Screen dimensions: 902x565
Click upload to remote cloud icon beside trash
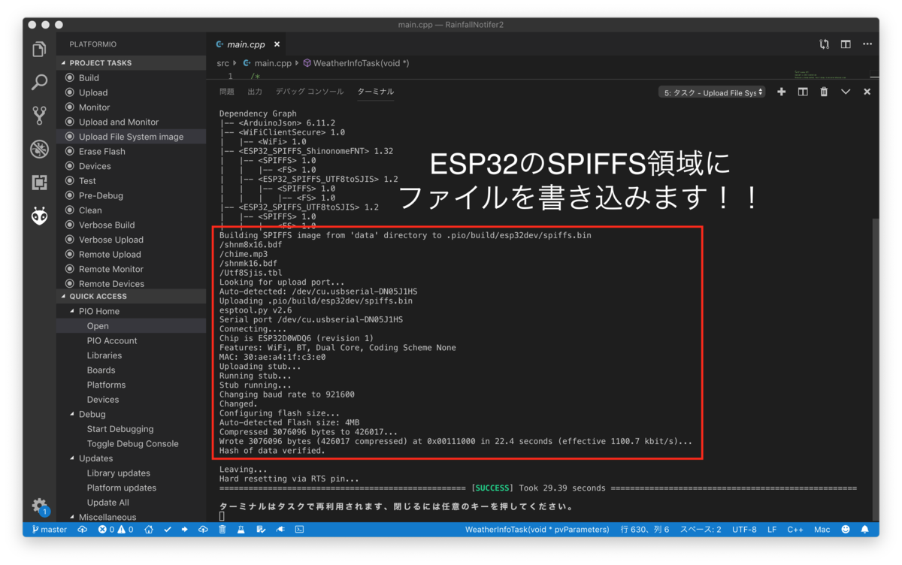point(203,530)
